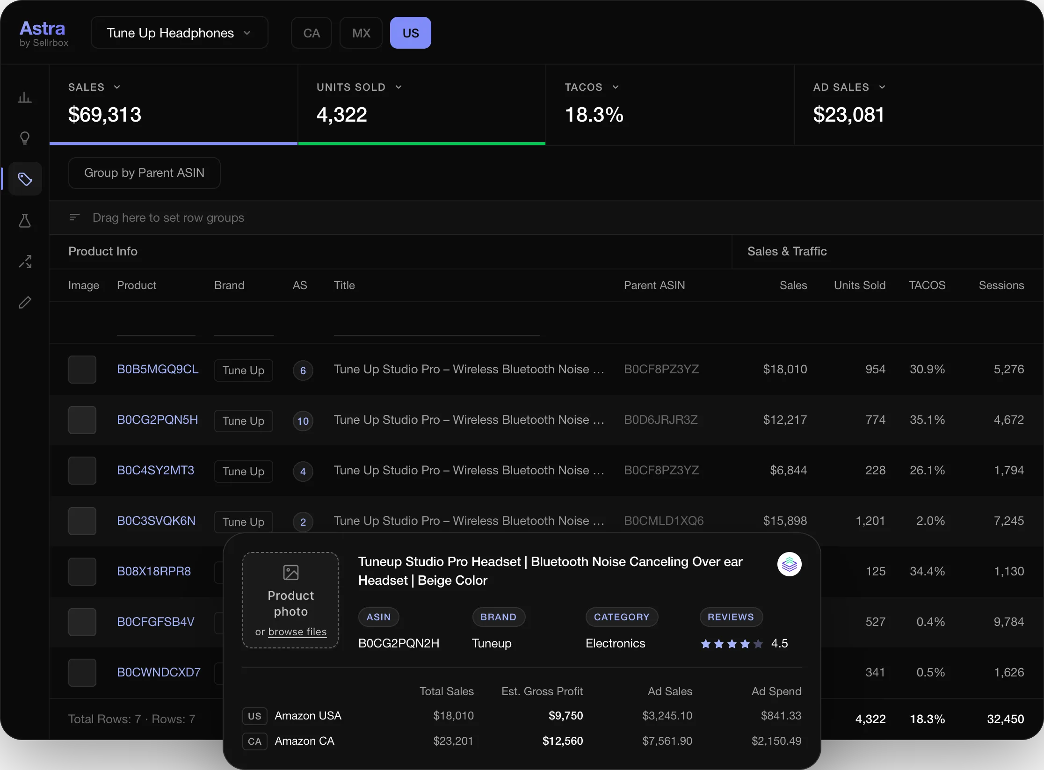The height and width of the screenshot is (770, 1044).
Task: Open the flask experiments sidebar icon
Action: click(25, 220)
